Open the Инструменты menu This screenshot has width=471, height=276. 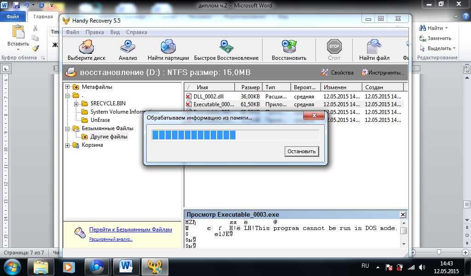tap(382, 72)
